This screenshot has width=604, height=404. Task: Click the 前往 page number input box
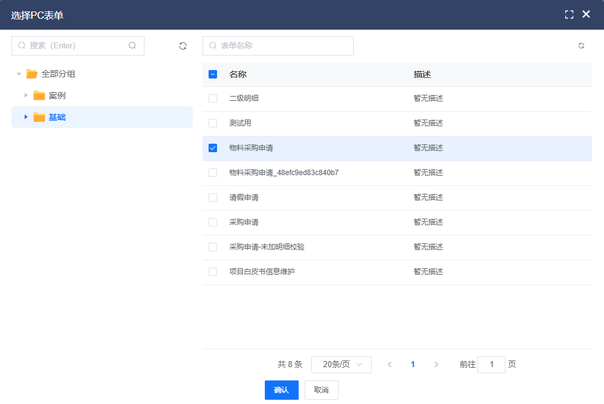[x=491, y=364]
